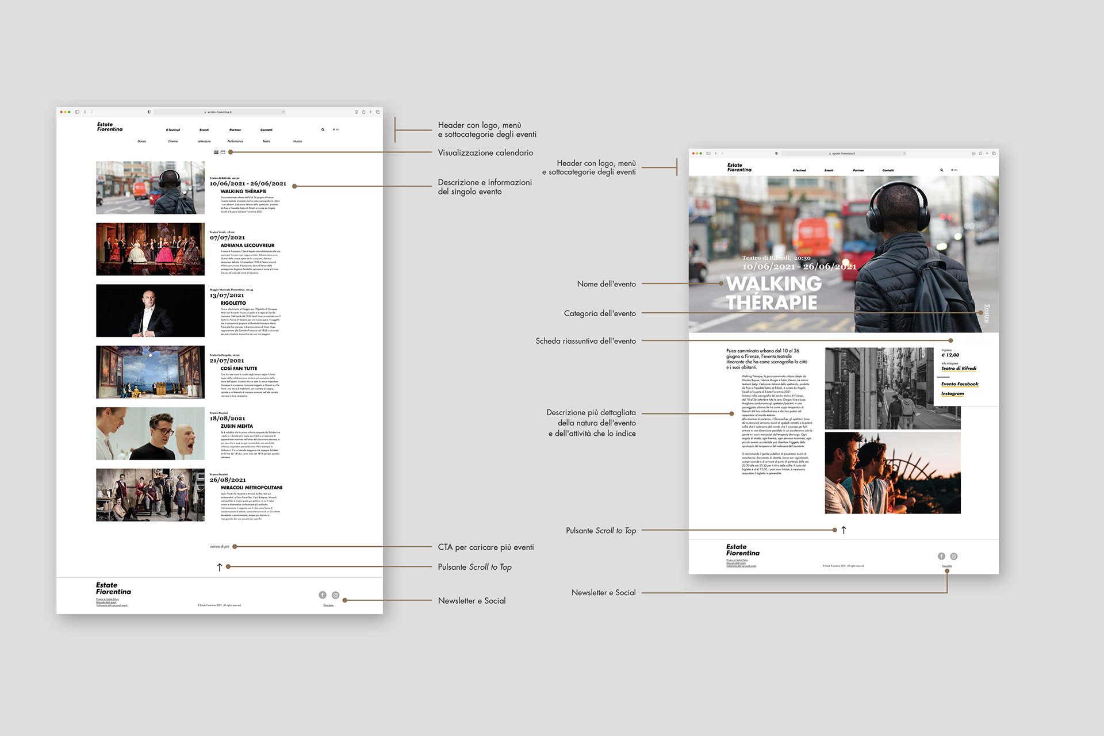
Task: Load more events with 'carica di più'
Action: 220,547
